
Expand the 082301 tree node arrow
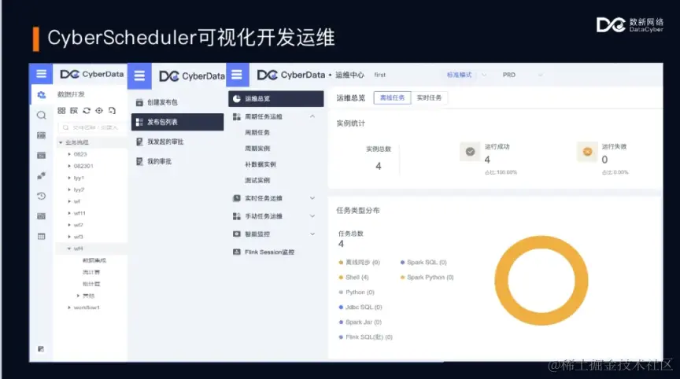click(69, 166)
